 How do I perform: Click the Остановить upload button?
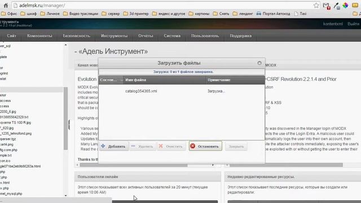click(x=205, y=146)
